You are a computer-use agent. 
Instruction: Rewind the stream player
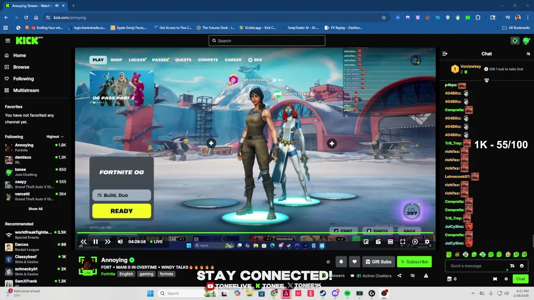83,242
